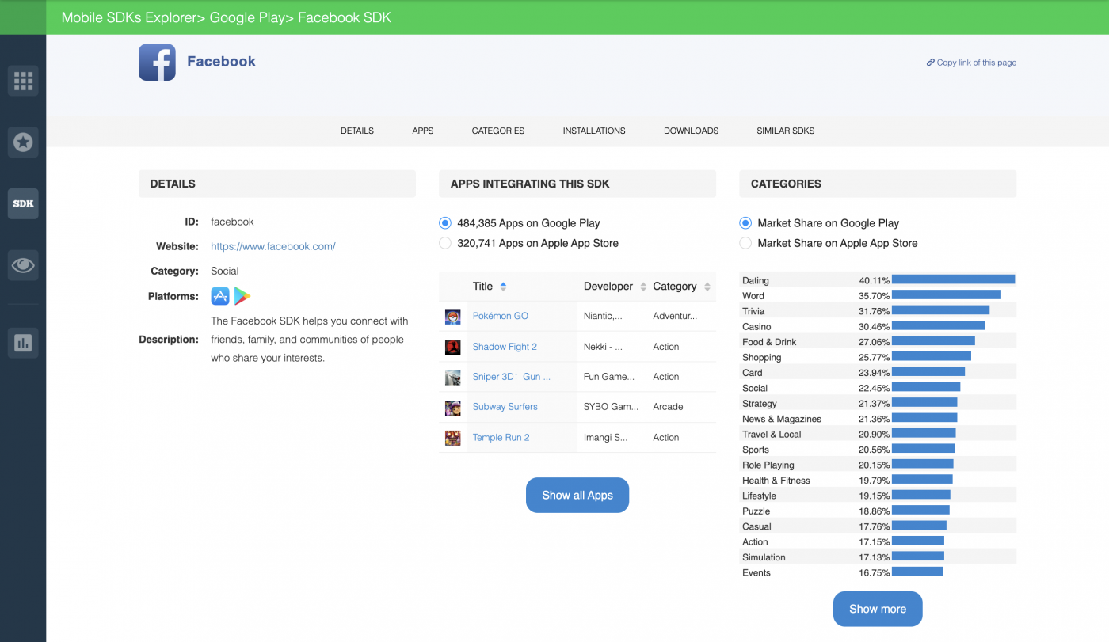The width and height of the screenshot is (1109, 642).
Task: Open the Temple Run 2 link
Action: (x=501, y=437)
